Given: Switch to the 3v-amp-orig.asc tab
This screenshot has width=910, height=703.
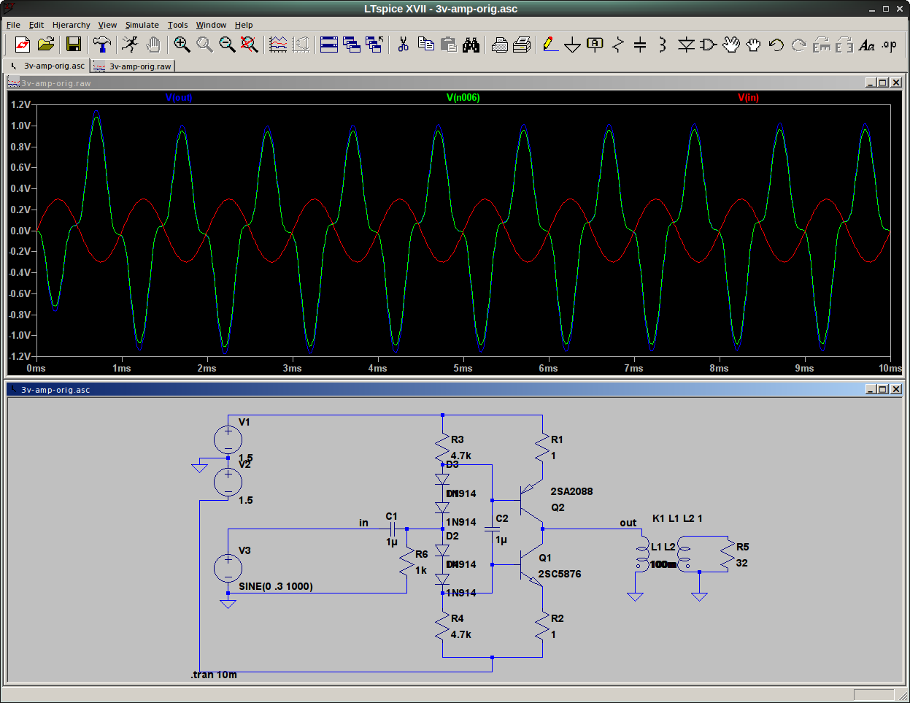Looking at the screenshot, I should 47,66.
